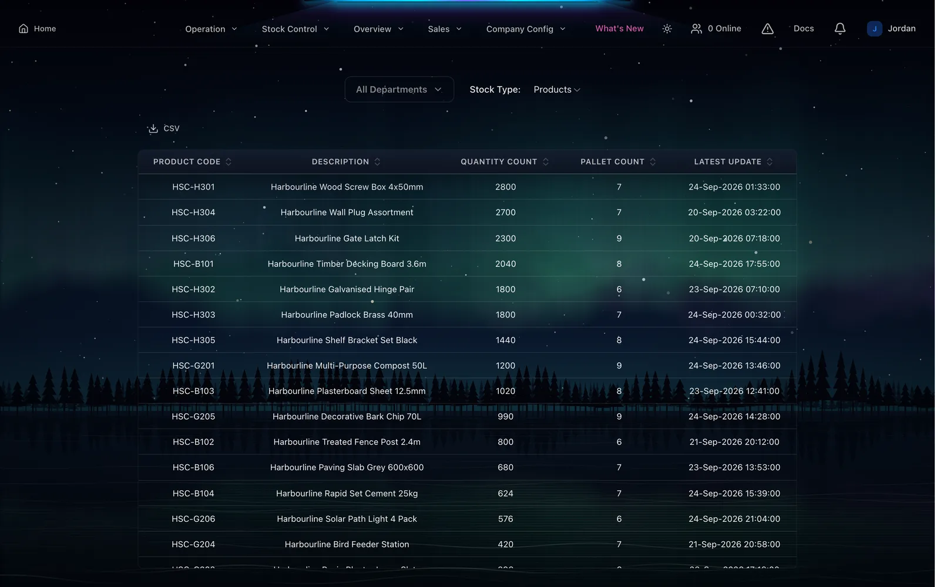Select Harbourline Treated Fence Post 2.4m

[347, 442]
